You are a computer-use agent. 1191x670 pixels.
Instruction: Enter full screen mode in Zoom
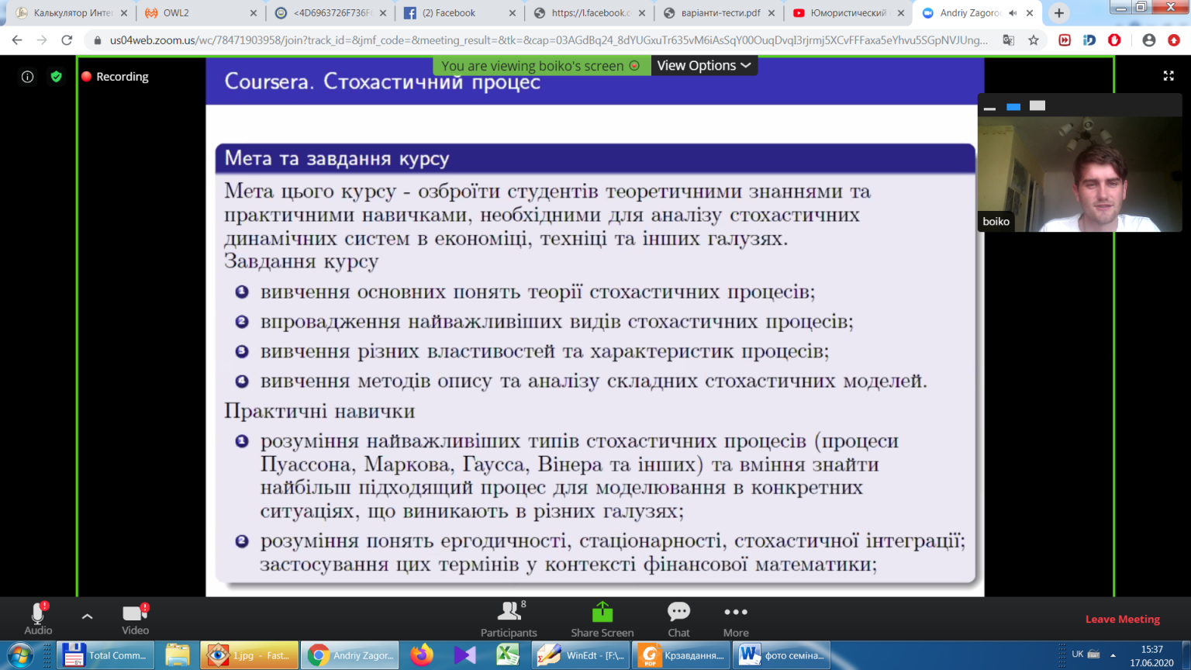point(1169,76)
